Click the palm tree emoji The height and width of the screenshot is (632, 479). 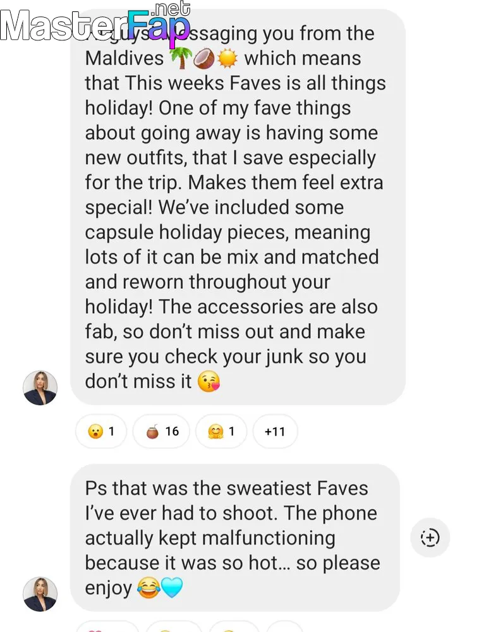pyautogui.click(x=180, y=58)
